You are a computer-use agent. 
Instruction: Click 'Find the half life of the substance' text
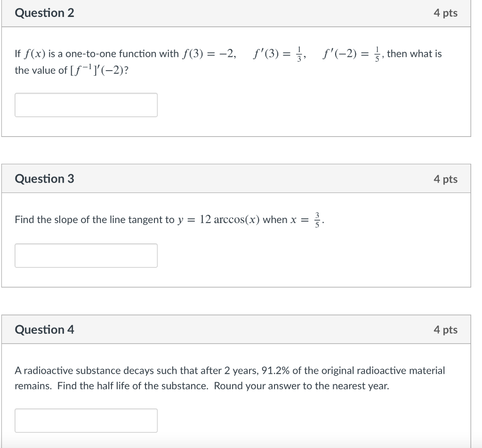[x=133, y=386]
